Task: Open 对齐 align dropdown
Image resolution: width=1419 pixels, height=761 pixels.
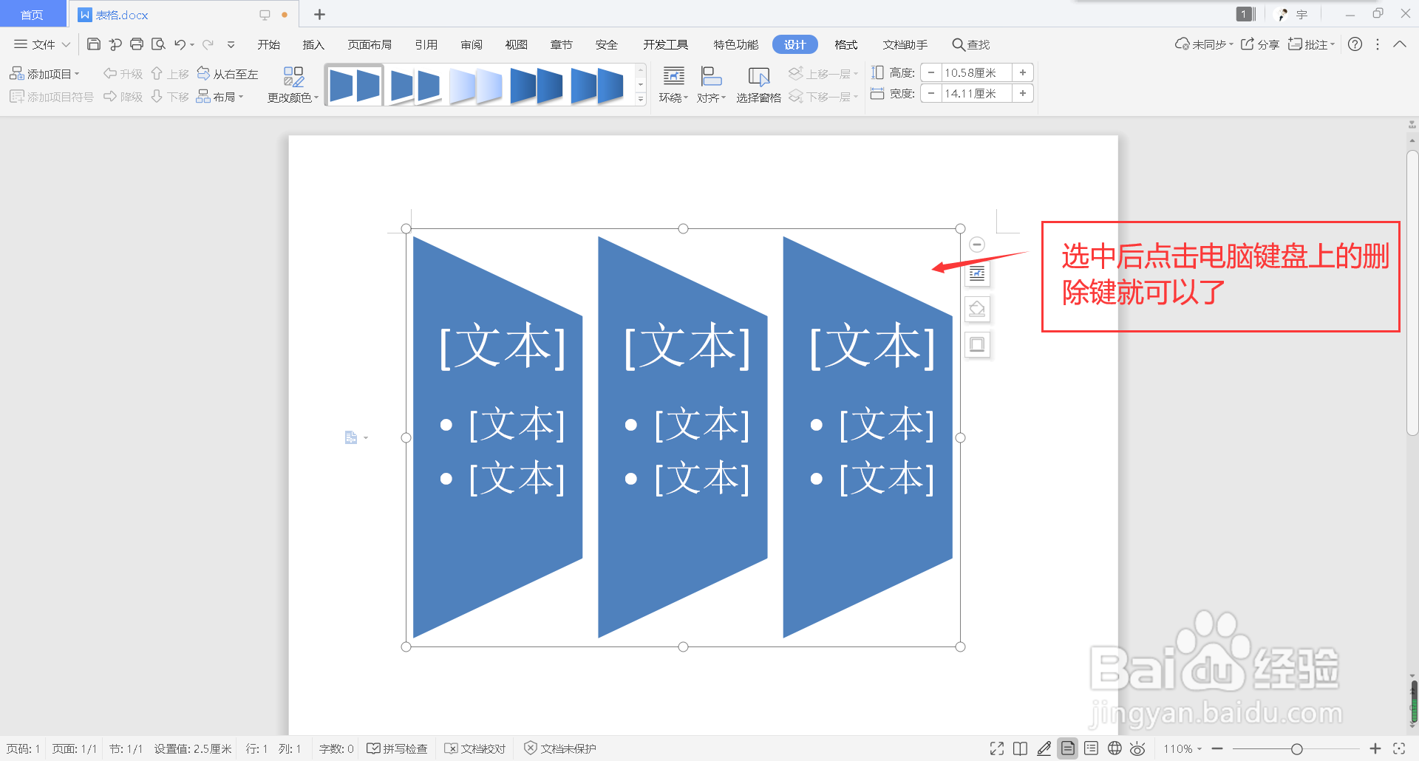Action: [x=711, y=85]
